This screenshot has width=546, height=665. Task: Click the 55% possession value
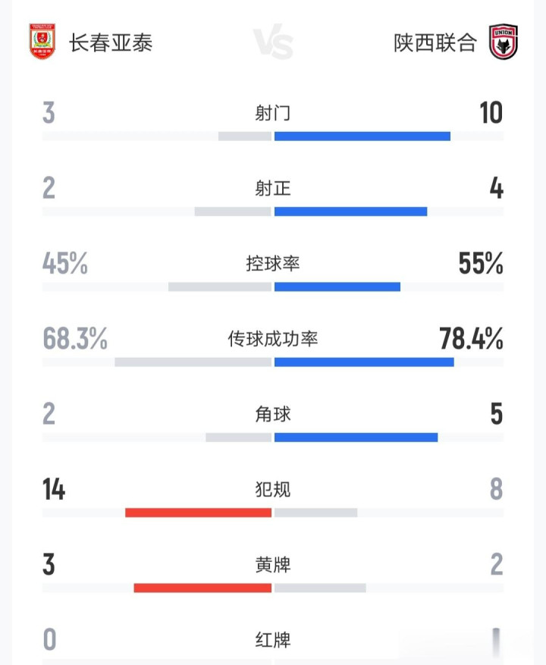[x=481, y=264]
